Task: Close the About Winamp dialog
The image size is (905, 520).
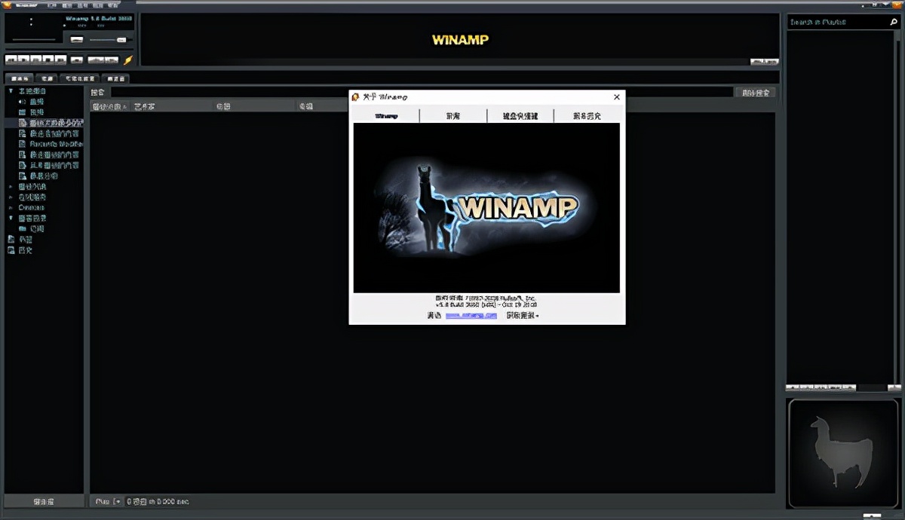Action: 617,97
